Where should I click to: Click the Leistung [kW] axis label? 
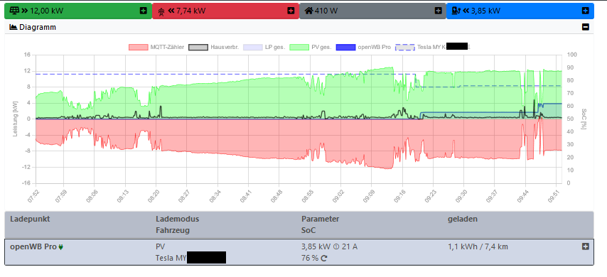(x=15, y=119)
